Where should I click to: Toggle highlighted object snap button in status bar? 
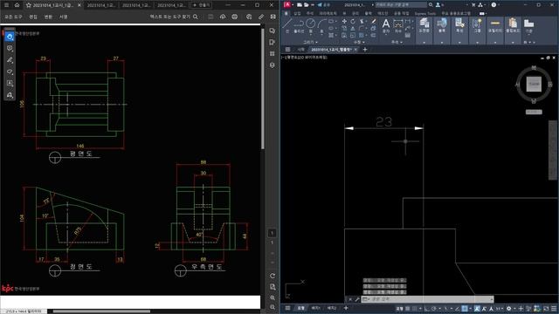tap(465, 308)
